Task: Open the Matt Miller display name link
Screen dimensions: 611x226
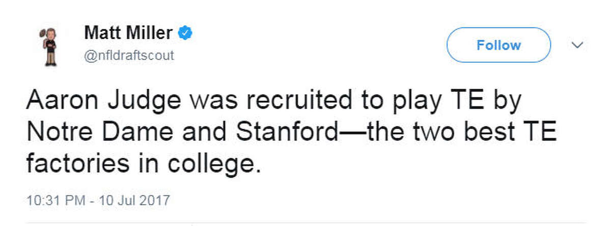Action: (128, 34)
